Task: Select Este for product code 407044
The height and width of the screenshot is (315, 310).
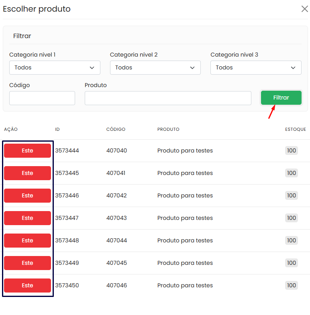Action: (x=27, y=241)
